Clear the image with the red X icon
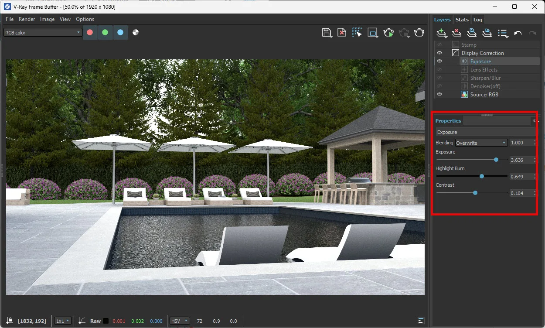 click(x=342, y=33)
